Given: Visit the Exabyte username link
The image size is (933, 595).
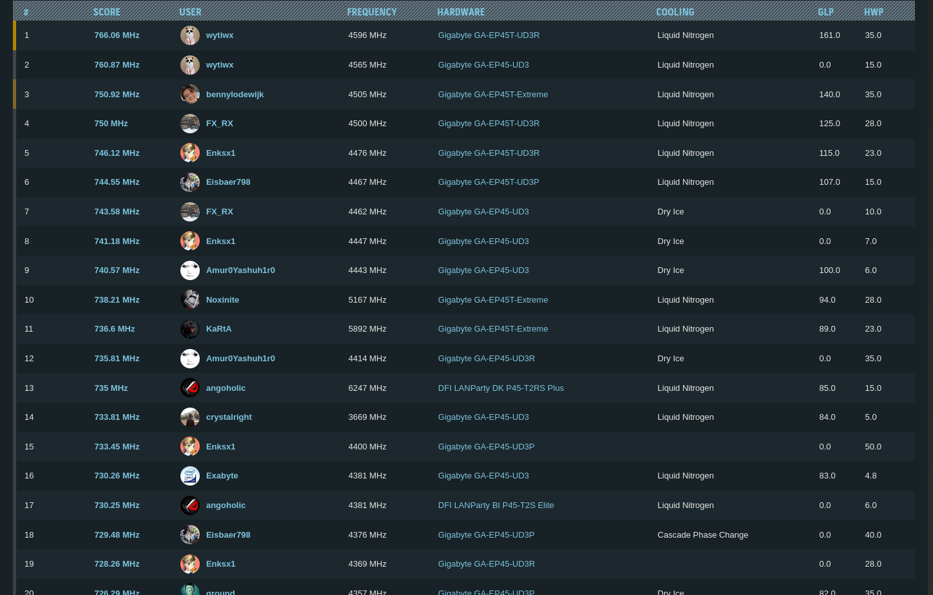Looking at the screenshot, I should [222, 476].
